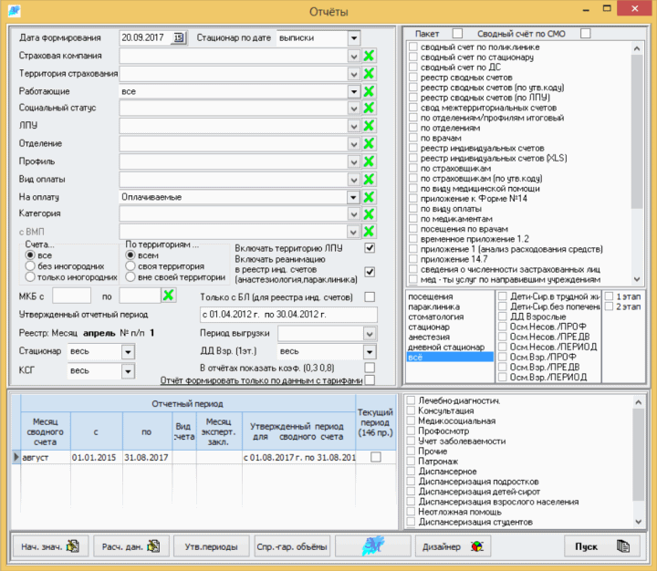Click the blue splash icon button
This screenshot has height=571, width=657.
[374, 546]
